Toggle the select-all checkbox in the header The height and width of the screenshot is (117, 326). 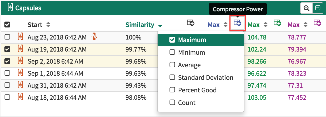(x=7, y=25)
